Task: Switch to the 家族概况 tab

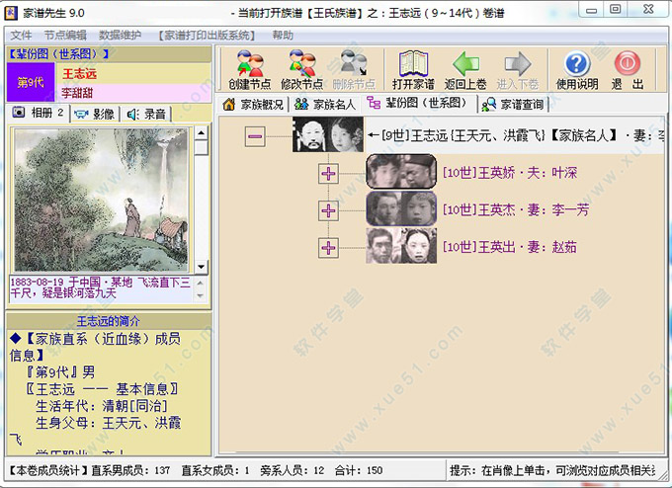Action: [253, 104]
